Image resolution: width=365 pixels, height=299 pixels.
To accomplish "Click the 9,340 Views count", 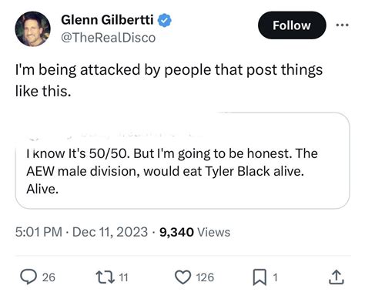I will pos(195,232).
